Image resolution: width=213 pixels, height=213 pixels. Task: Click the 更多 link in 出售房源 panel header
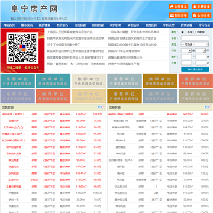pos(101,107)
